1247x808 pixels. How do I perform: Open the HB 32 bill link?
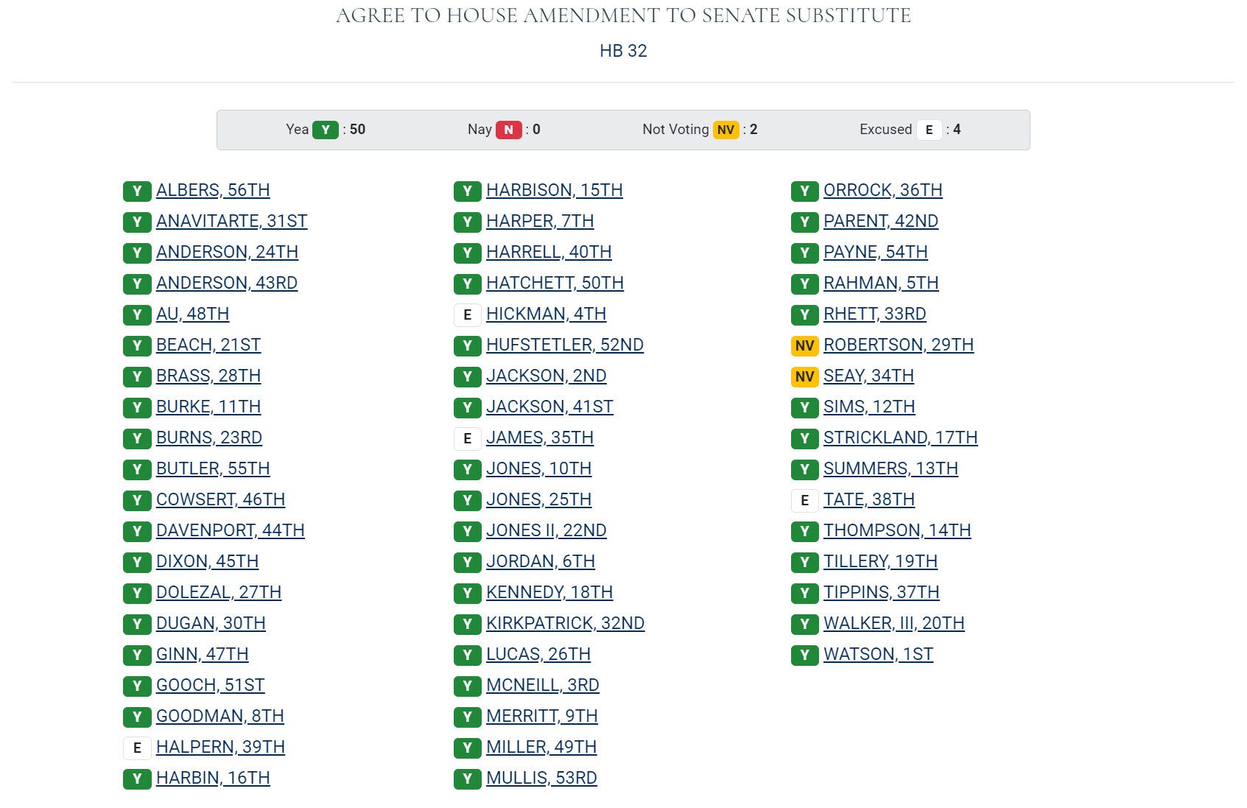click(623, 51)
